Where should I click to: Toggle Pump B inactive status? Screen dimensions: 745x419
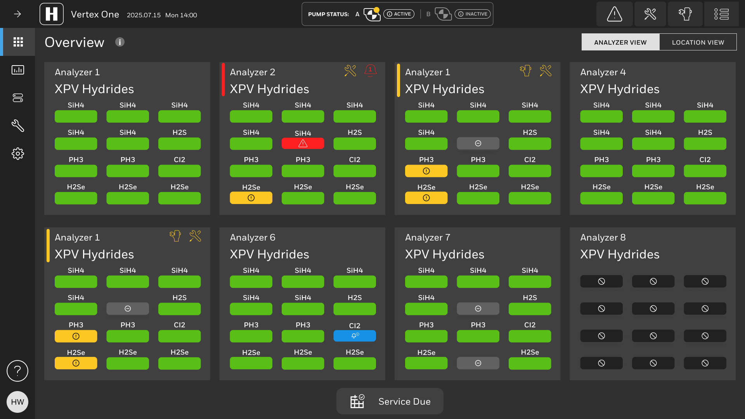(x=472, y=14)
